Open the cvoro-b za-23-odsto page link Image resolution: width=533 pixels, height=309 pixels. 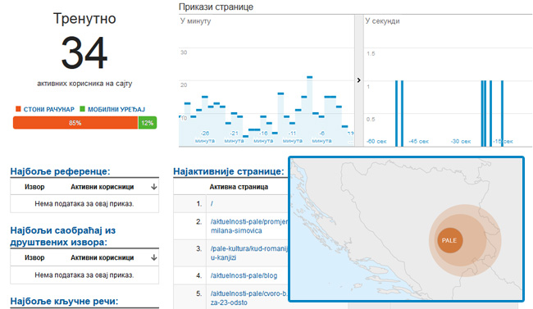click(248, 298)
